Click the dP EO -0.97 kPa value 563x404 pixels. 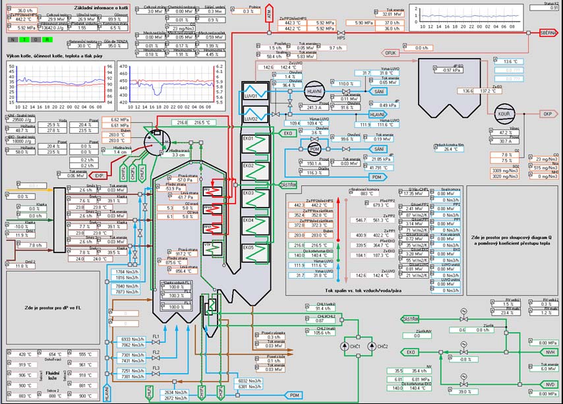451,71
